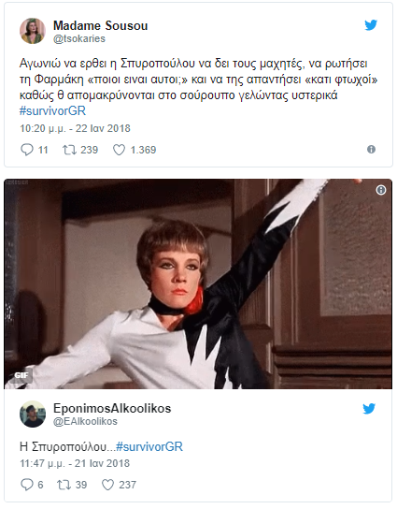The image size is (397, 509).
Task: Click the Twitter bird icon on EponimosAlkoolikos tweet
Action: 369,408
